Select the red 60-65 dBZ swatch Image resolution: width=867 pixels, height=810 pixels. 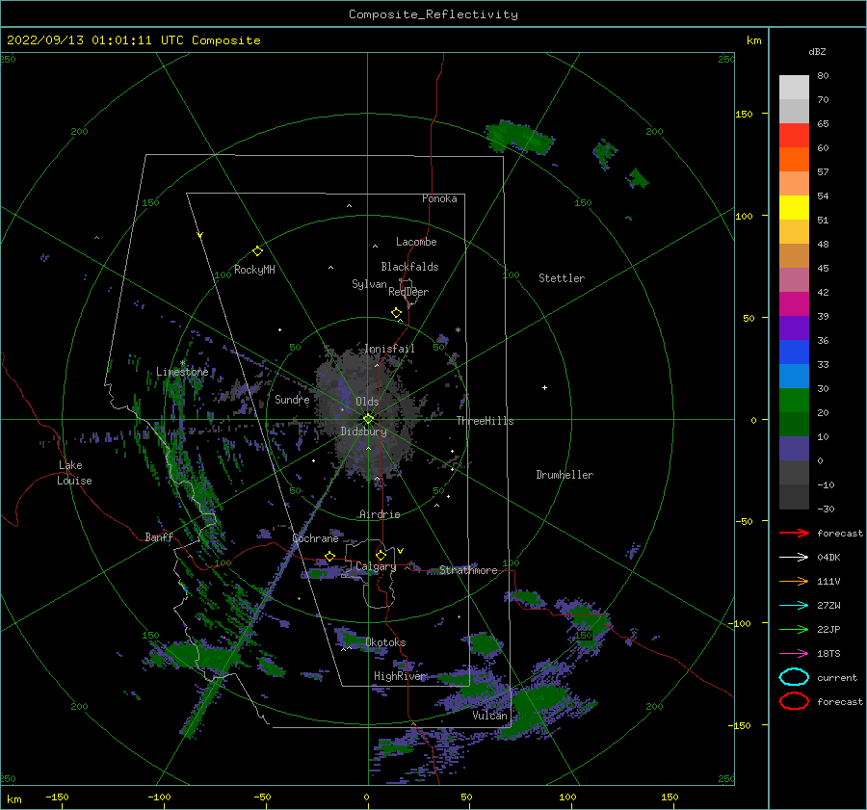coord(794,136)
